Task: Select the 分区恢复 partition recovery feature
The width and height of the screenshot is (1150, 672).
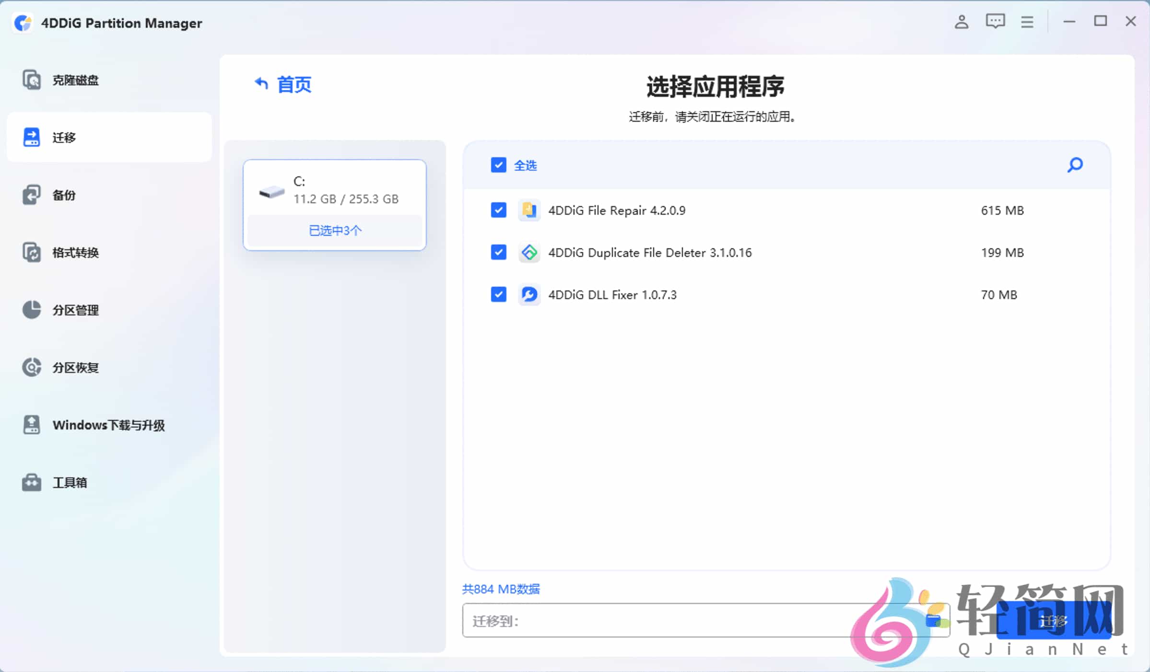Action: click(74, 368)
